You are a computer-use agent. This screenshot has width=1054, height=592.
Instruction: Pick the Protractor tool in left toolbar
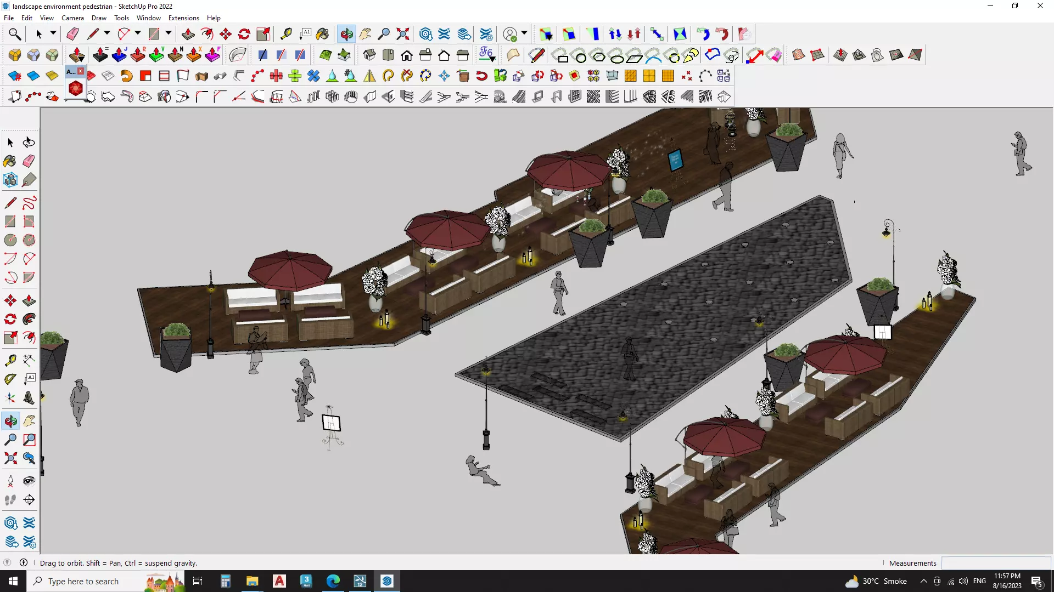10,379
